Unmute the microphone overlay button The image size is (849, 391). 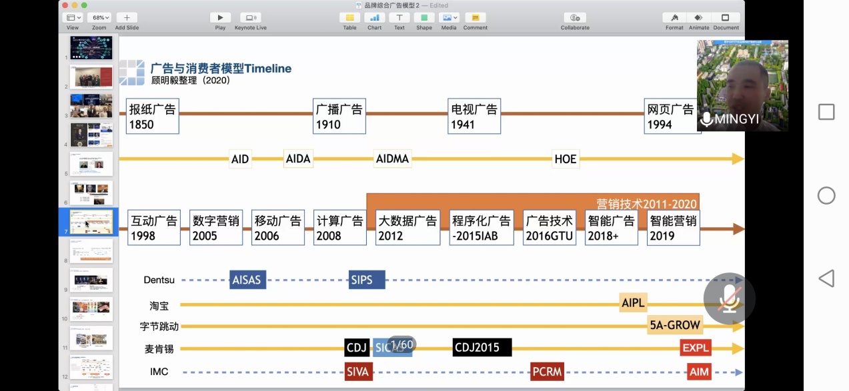click(729, 298)
